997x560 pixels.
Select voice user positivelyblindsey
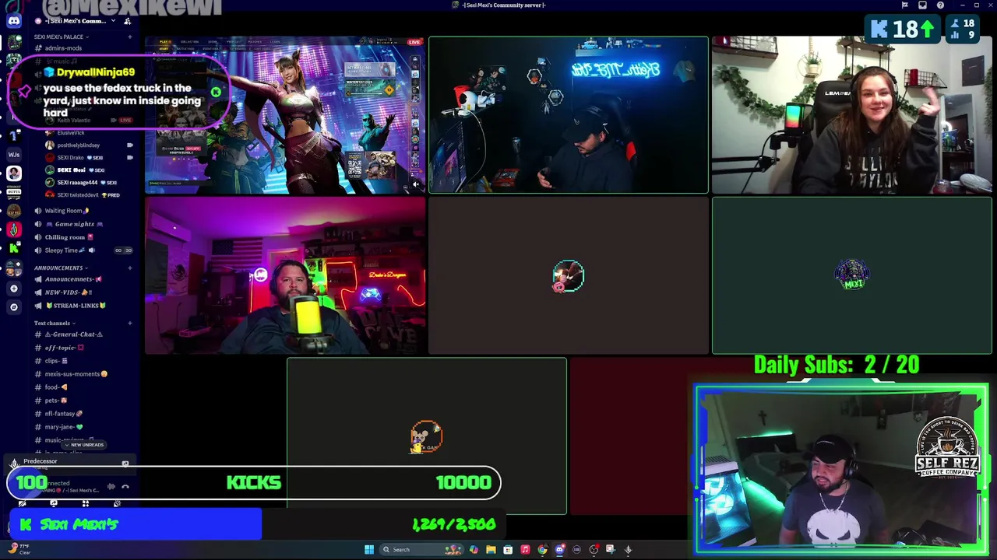click(89, 145)
